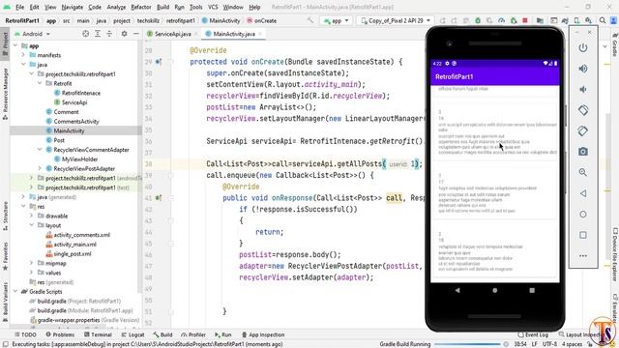Expand the mipmap folder
619x348 pixels.
[x=31, y=263]
